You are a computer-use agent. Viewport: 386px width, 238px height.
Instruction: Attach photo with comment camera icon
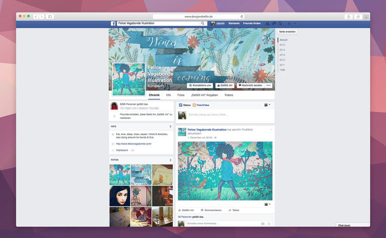[263, 224]
